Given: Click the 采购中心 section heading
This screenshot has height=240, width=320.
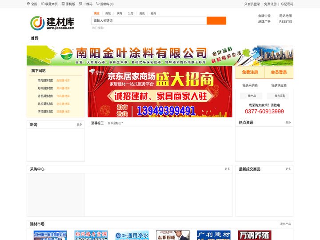Looking at the screenshot, I should point(37,169).
